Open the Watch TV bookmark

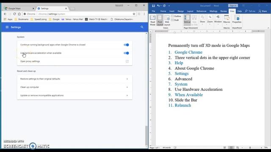pyautogui.click(x=97, y=19)
